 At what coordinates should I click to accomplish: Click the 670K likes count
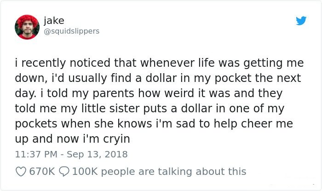click(42, 172)
